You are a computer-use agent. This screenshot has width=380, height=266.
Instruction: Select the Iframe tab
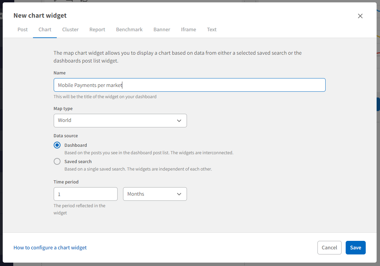pos(188,30)
